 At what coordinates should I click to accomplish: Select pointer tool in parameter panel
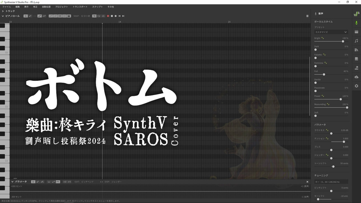[x=33, y=182]
